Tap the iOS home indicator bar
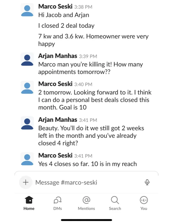Screen dimensions: 173x224 [86, 220]
